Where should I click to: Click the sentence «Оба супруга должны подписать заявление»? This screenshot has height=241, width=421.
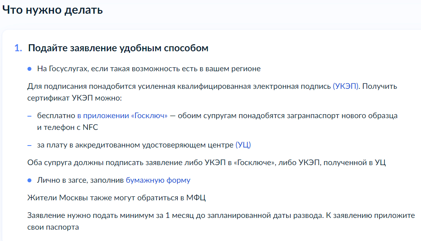coord(206,163)
